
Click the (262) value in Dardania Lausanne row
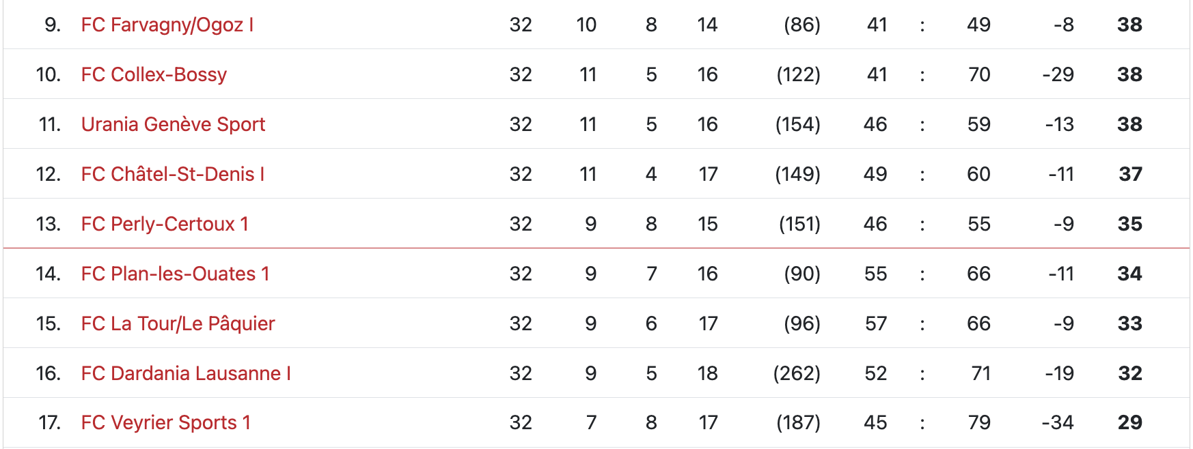click(x=797, y=374)
